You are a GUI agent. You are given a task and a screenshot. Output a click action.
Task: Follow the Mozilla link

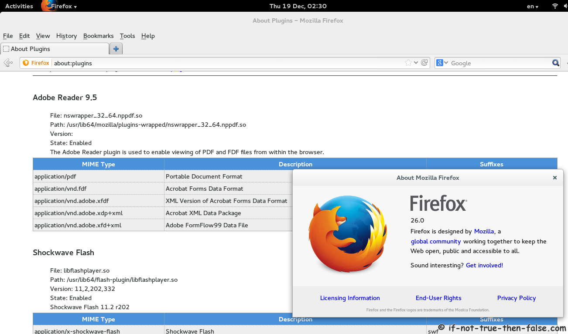tap(484, 231)
